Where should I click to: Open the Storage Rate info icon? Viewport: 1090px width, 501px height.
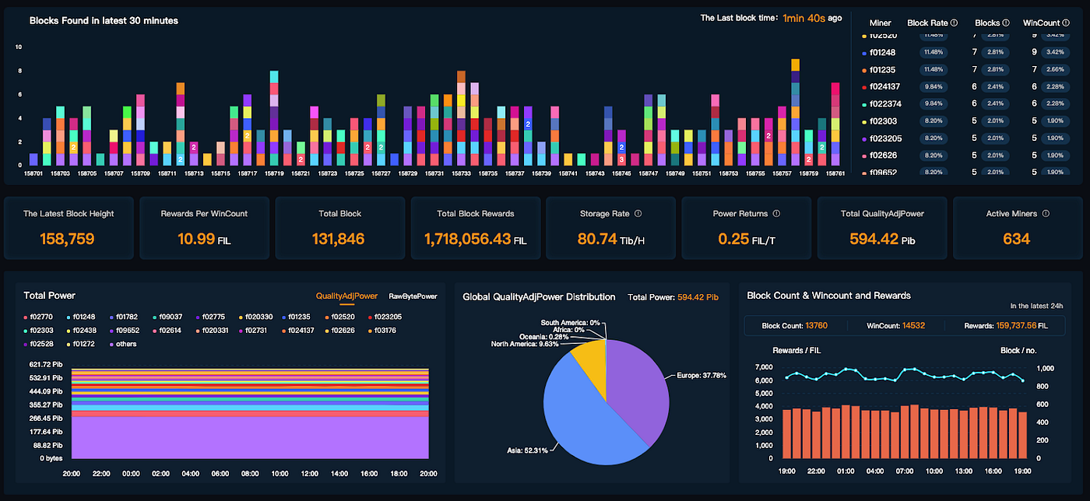638,213
